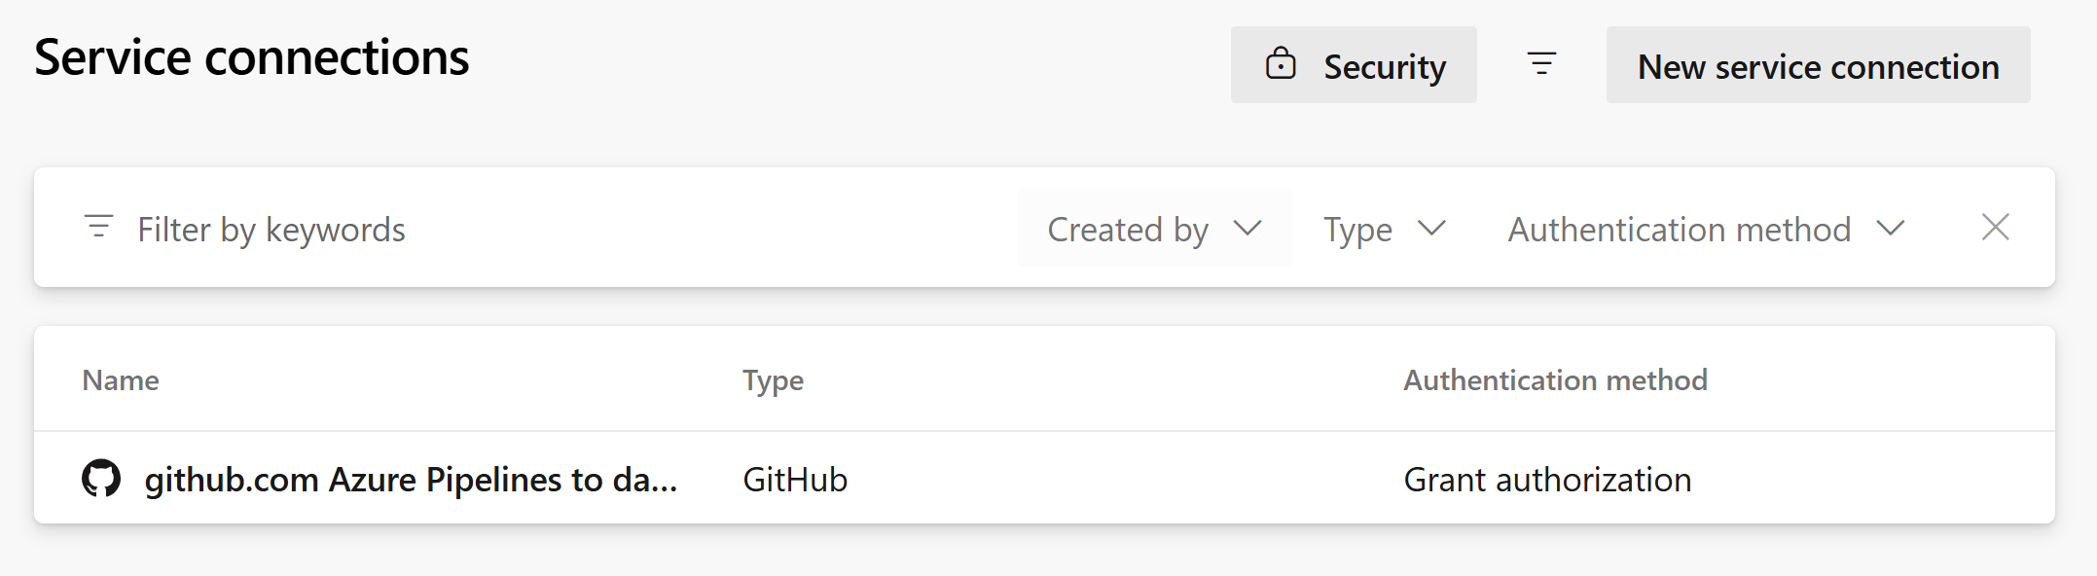This screenshot has height=576, width=2097.
Task: Click the filter icon beside Filter by keywords
Action: pyautogui.click(x=98, y=227)
